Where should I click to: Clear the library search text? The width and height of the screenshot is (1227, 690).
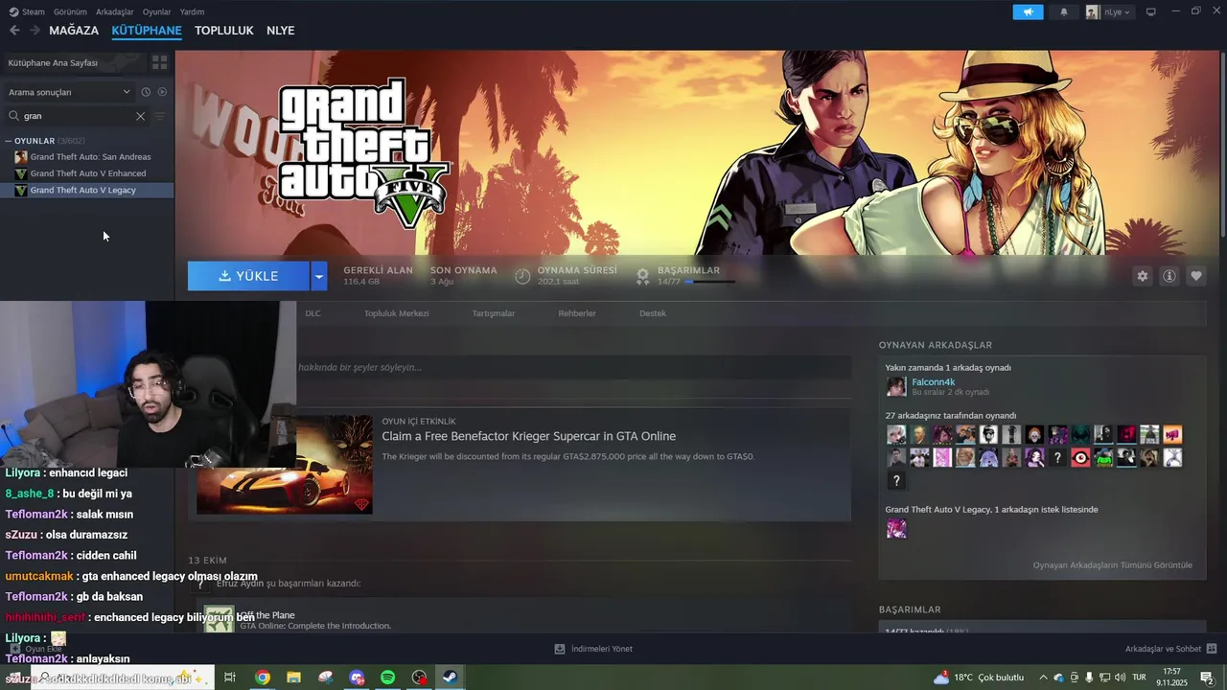pyautogui.click(x=140, y=116)
